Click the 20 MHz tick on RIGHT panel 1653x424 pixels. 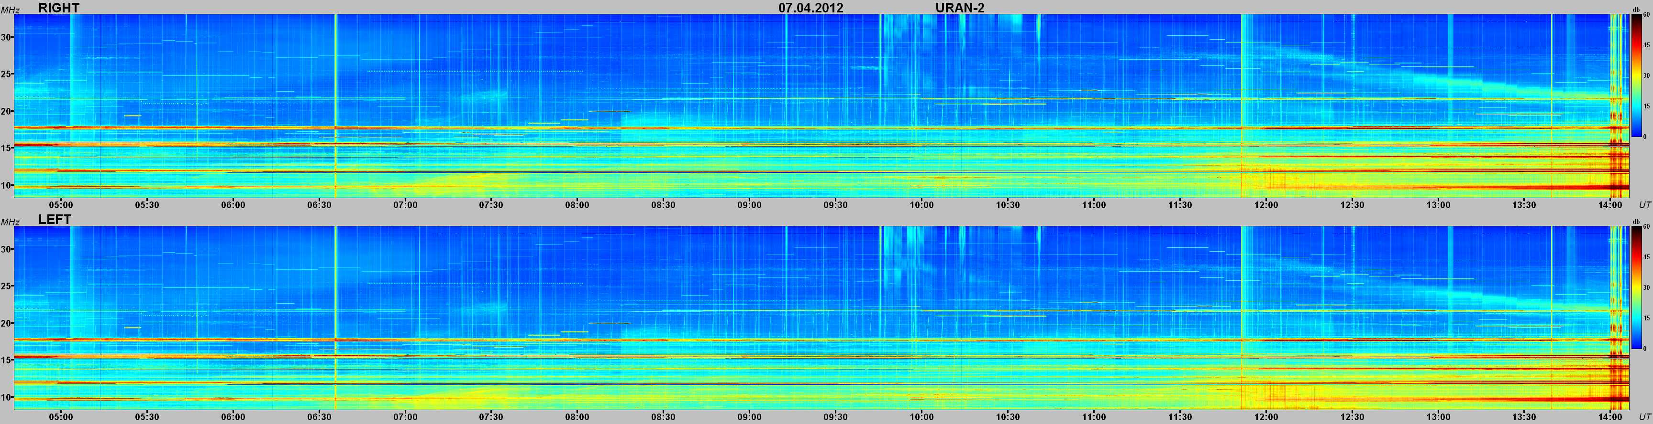[x=6, y=111]
